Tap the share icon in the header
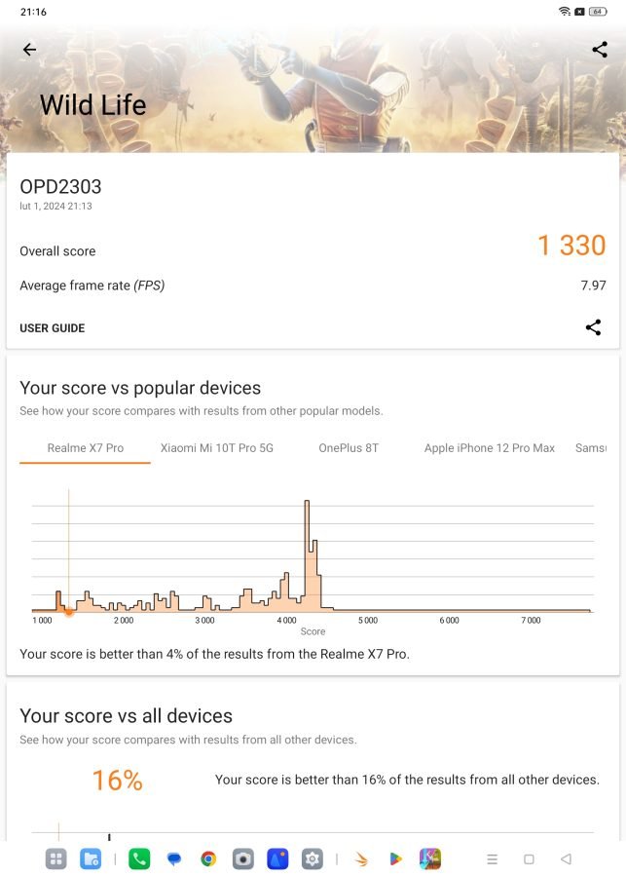The image size is (626, 877). point(600,50)
